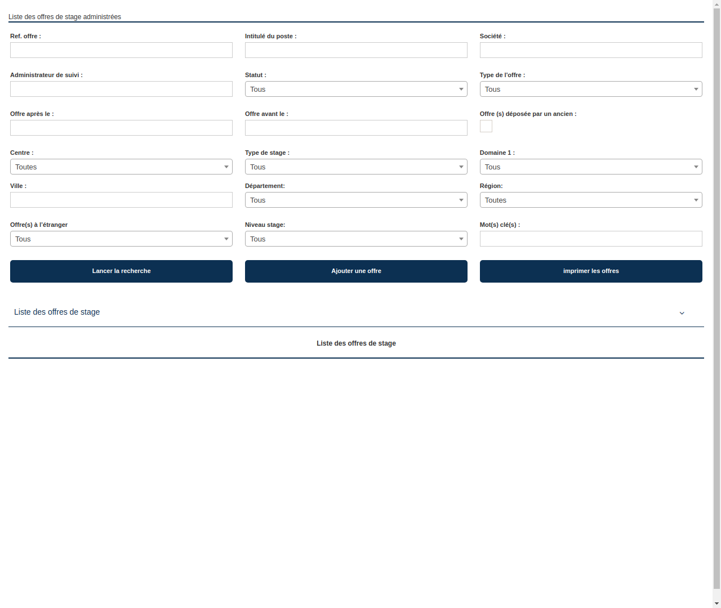Click the Ville input field
The image size is (721, 608).
[x=121, y=200]
